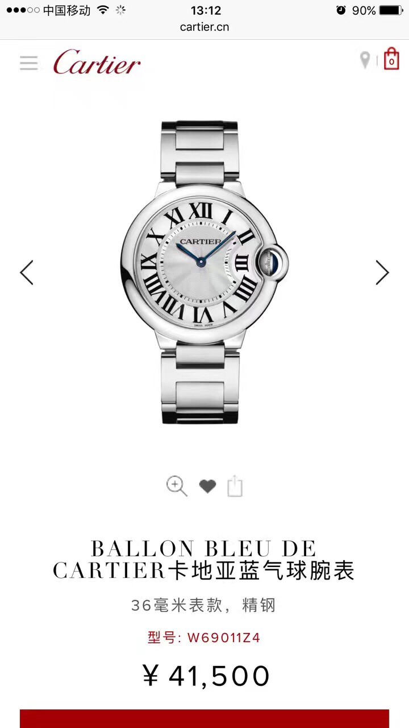Open the shopping bag icon
The height and width of the screenshot is (728, 409).
pyautogui.click(x=391, y=59)
